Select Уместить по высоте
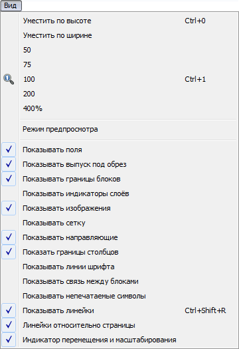The image size is (239, 349). click(x=119, y=21)
